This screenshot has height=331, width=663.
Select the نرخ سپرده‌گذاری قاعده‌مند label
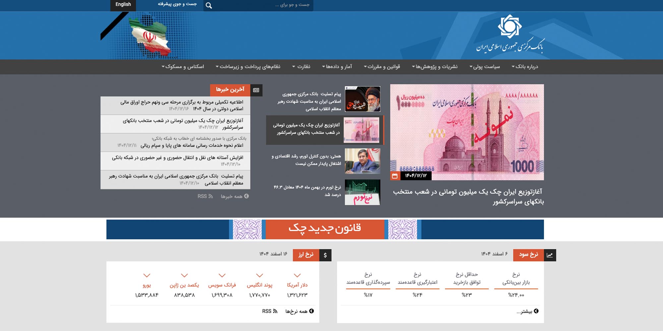coord(368,278)
